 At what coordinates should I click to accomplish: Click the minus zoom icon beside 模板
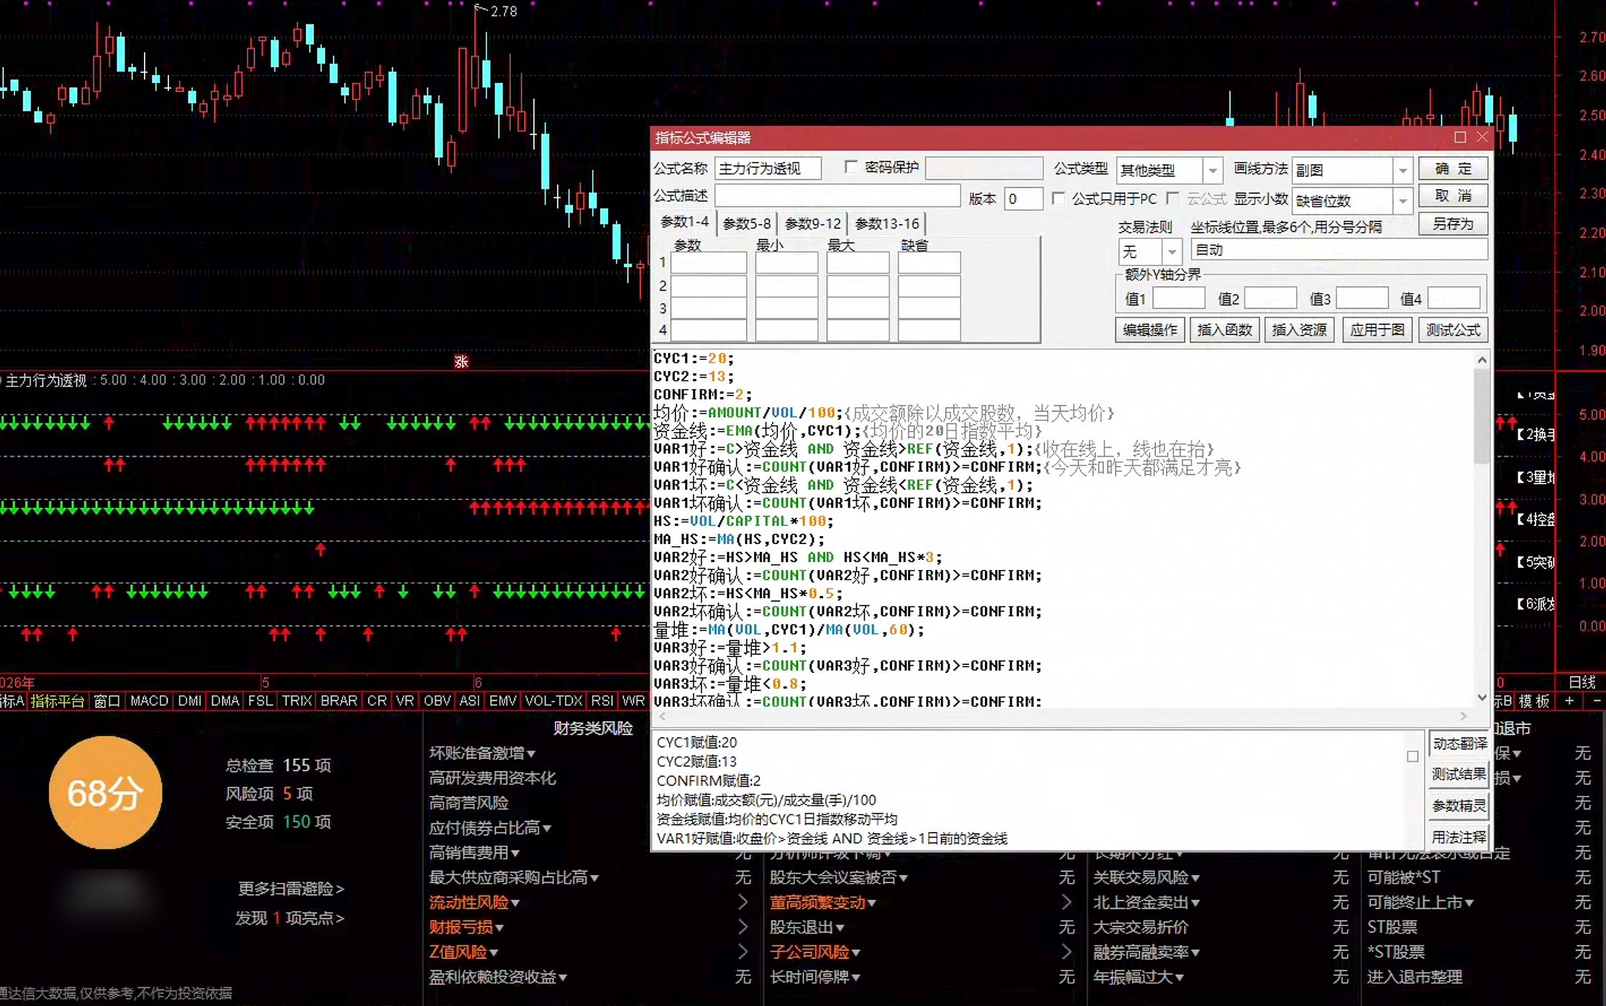click(x=1597, y=701)
